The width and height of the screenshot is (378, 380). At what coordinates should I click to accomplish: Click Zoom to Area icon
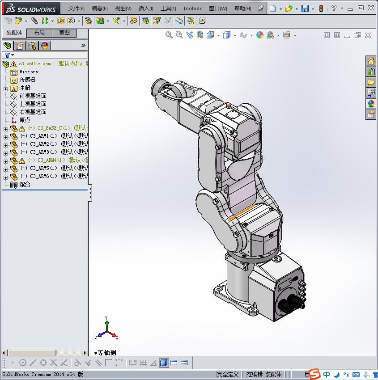179,35
